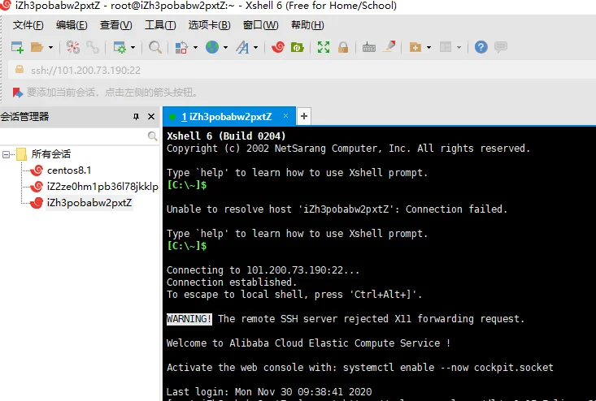This screenshot has height=401, width=596.
Task: Click the highlighted WARNING! text in terminal
Action: [x=189, y=319]
